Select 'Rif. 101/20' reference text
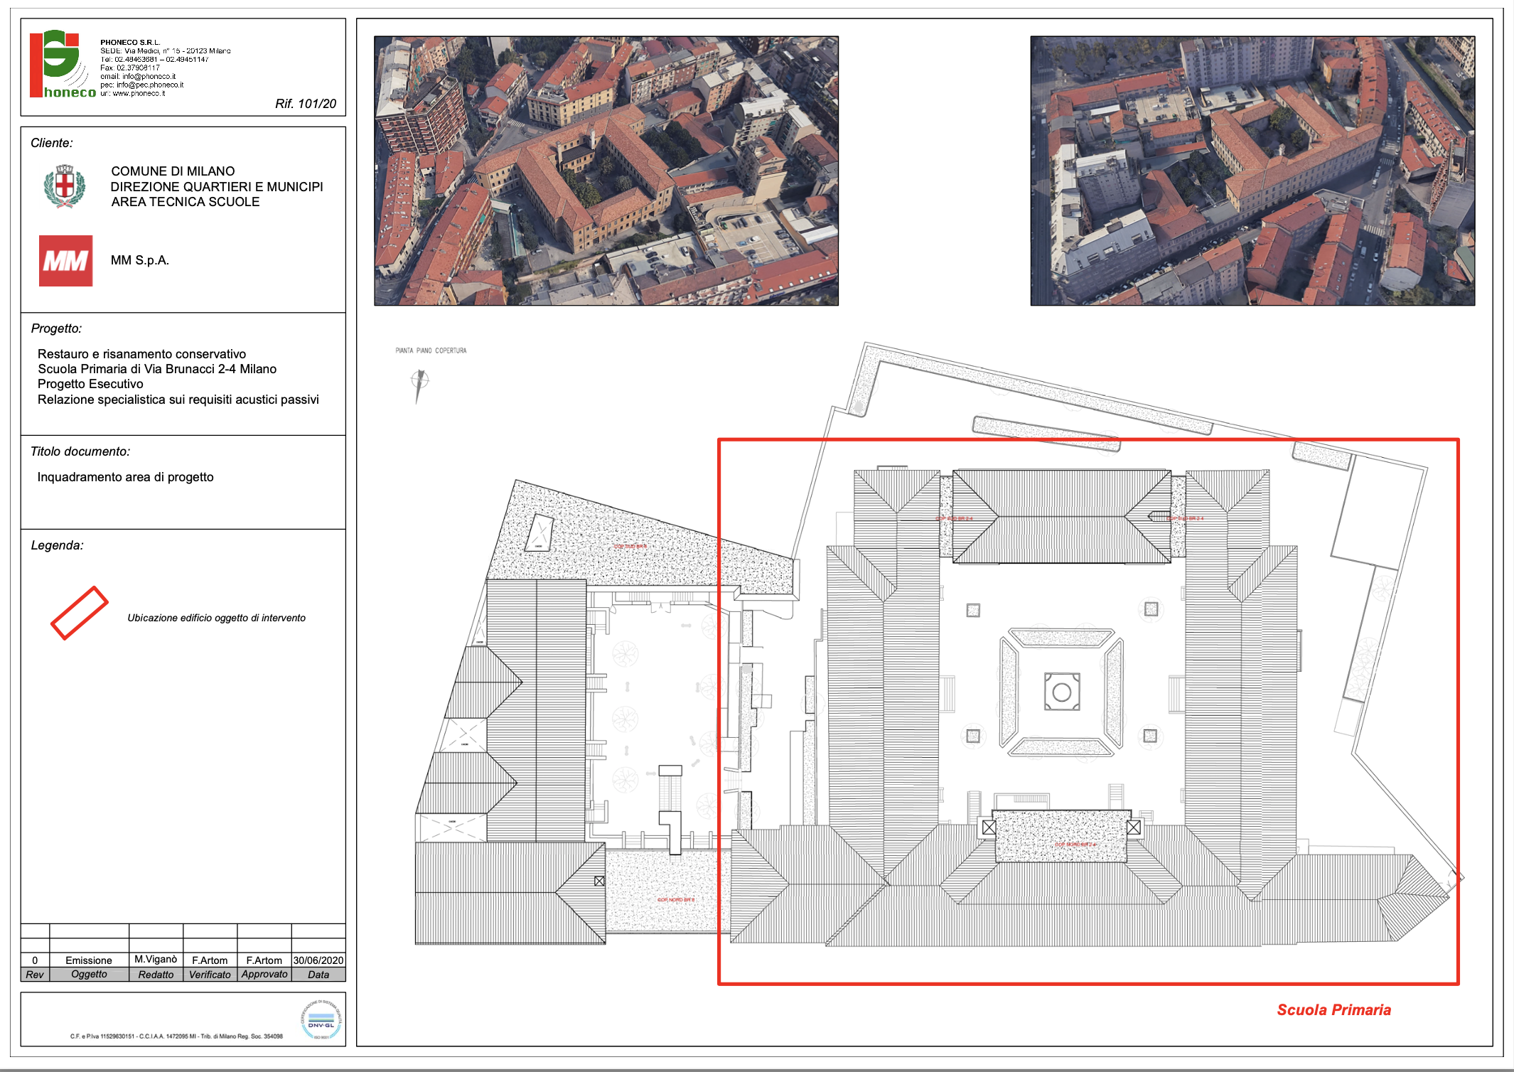 coord(306,104)
